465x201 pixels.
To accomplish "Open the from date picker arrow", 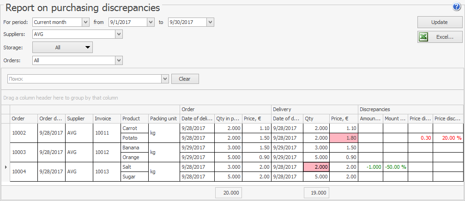I will coord(150,22).
